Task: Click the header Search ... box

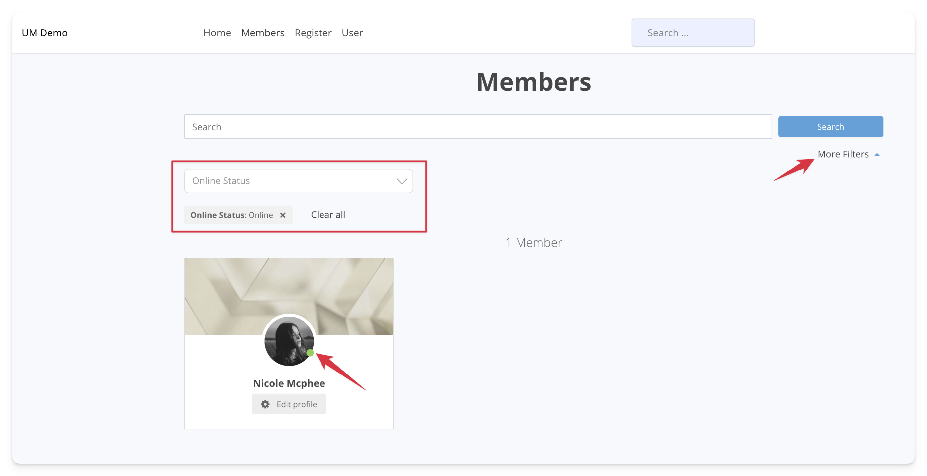Action: click(x=692, y=33)
